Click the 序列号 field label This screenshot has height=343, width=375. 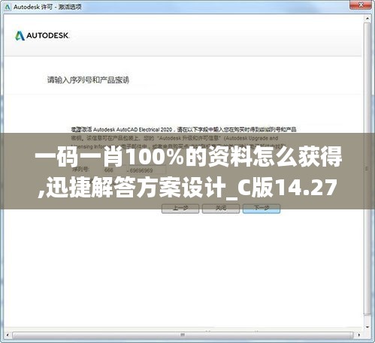(80, 170)
